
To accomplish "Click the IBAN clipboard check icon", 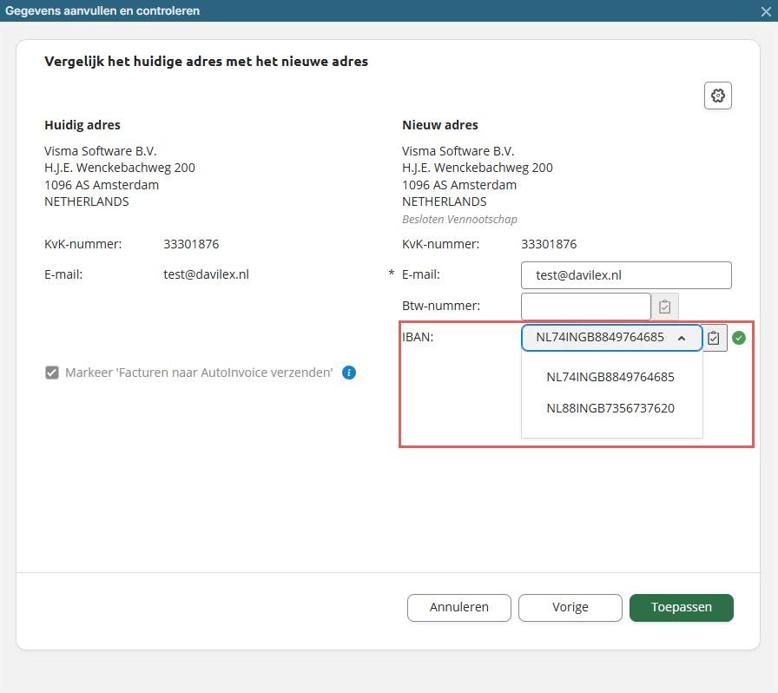I will click(714, 338).
